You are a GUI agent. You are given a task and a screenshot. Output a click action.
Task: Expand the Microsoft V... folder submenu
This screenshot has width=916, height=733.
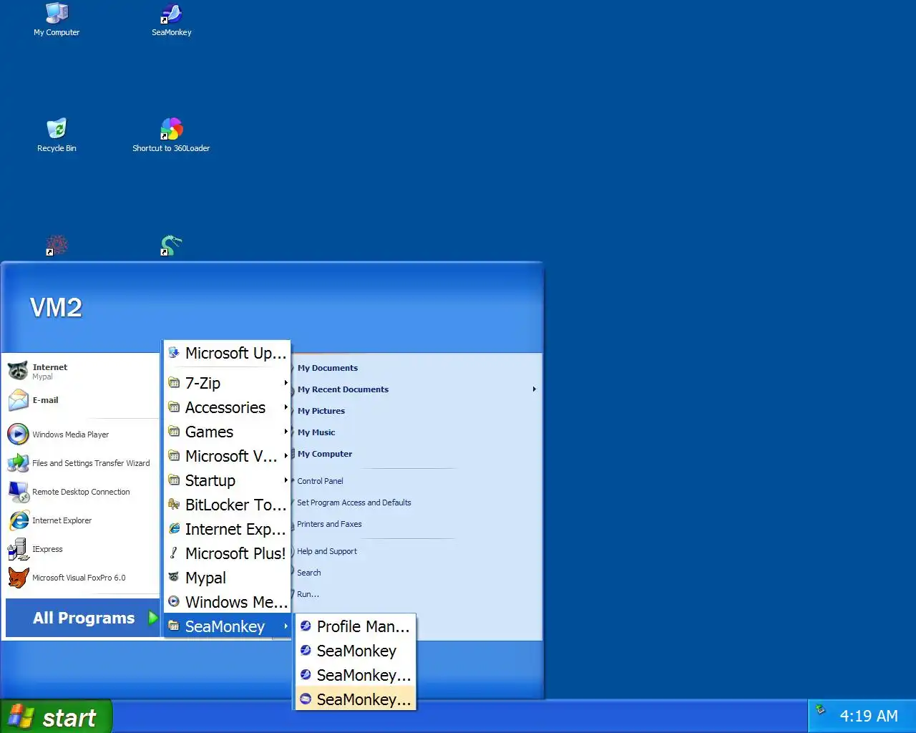point(227,456)
